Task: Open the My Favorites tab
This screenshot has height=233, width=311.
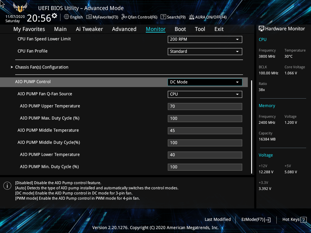Action: point(29,29)
